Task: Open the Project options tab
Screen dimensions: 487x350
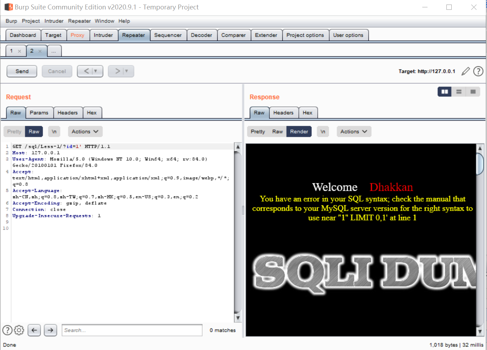Action: pos(305,35)
